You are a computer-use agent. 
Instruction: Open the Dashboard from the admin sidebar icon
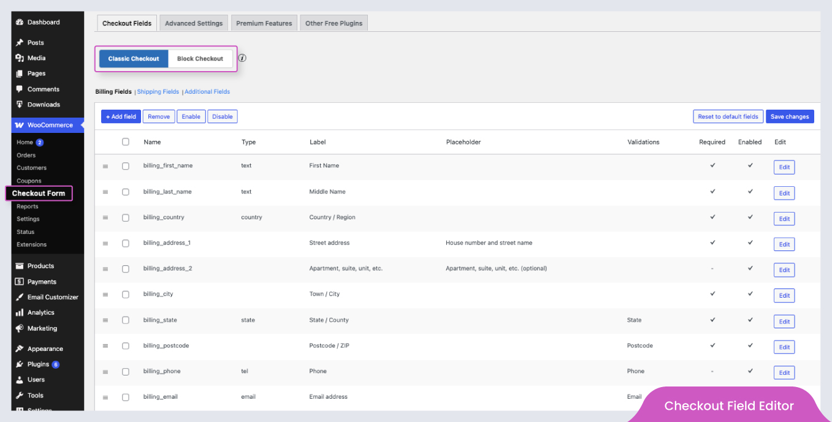(x=18, y=22)
